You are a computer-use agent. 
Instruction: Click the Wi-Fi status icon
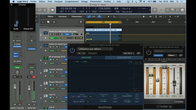pyautogui.click(x=141, y=2)
